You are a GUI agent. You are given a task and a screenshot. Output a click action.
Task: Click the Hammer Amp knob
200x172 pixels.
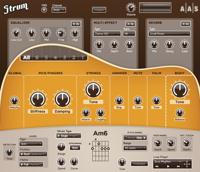point(119,100)
